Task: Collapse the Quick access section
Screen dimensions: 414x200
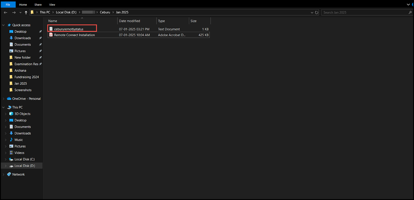Action: click(3, 25)
